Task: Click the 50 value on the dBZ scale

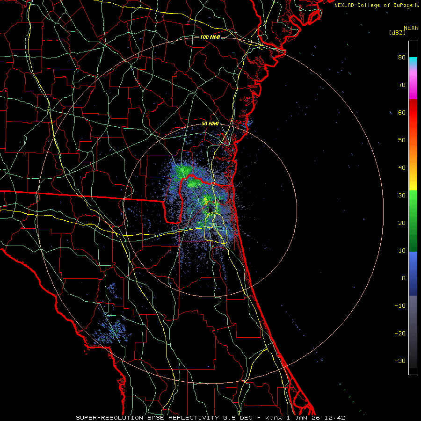Action: (402, 140)
